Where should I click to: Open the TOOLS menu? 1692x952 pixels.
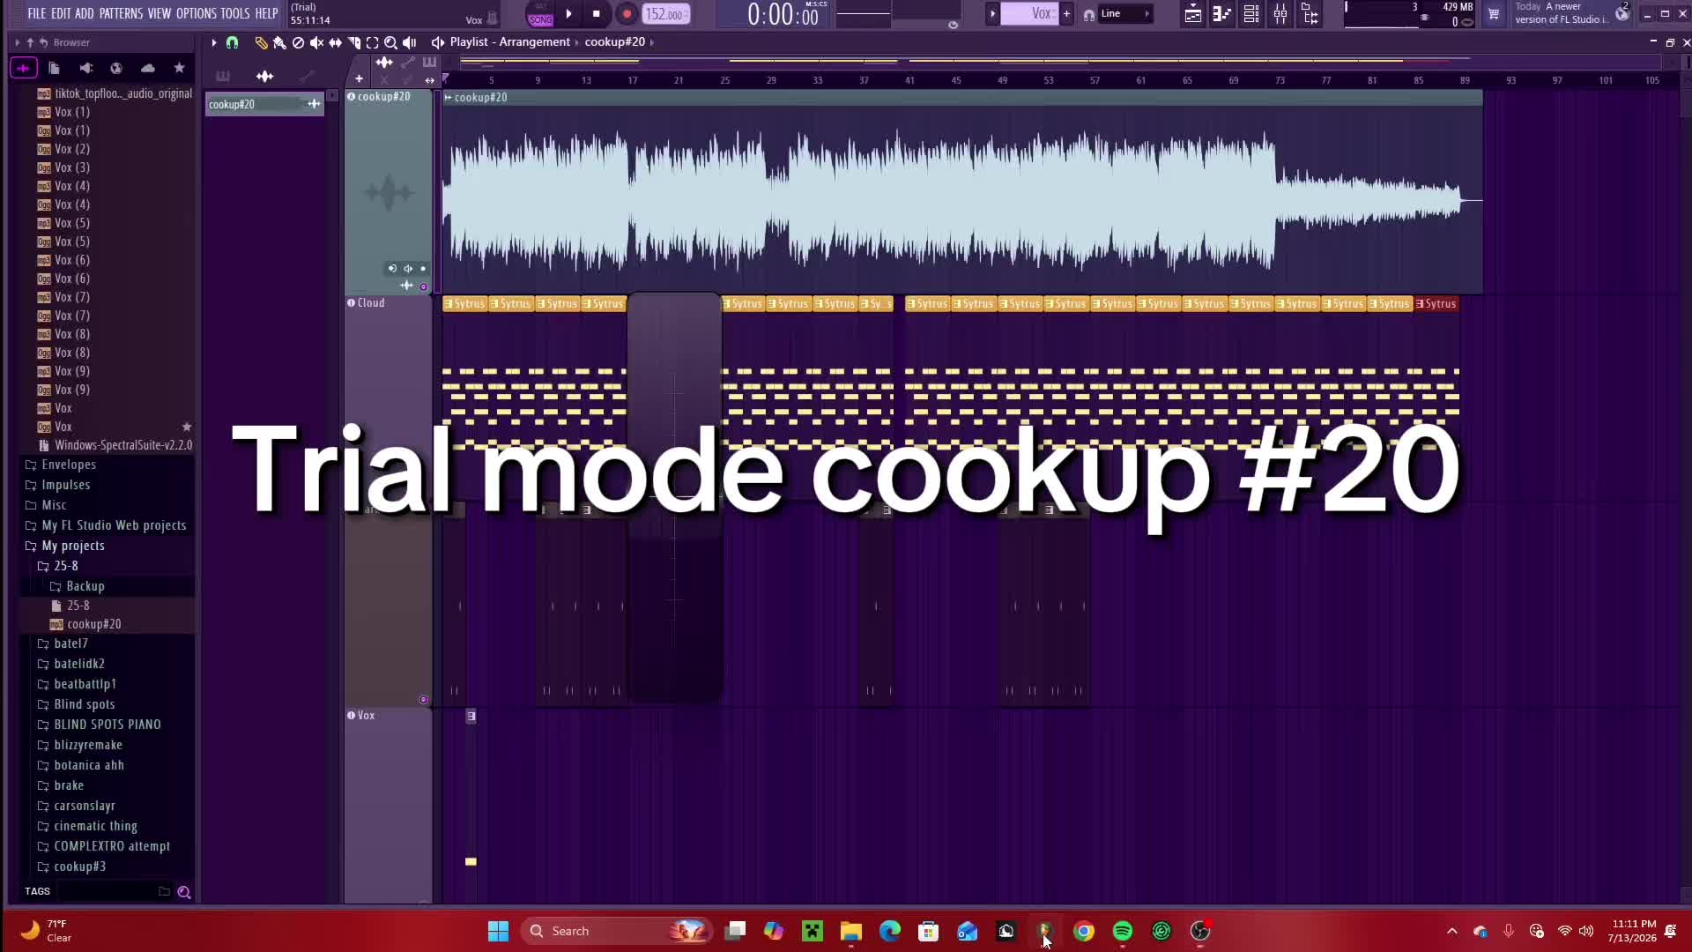[235, 13]
